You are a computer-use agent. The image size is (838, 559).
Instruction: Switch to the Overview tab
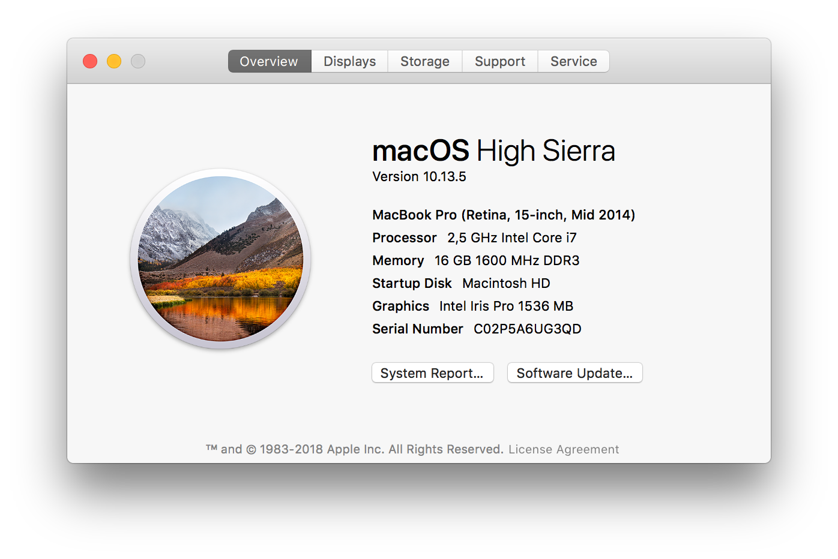(x=270, y=61)
